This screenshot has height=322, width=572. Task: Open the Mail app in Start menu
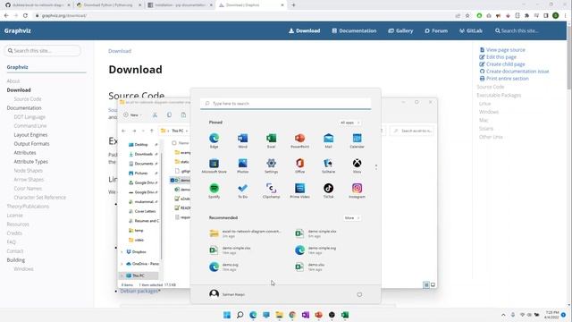click(328, 140)
